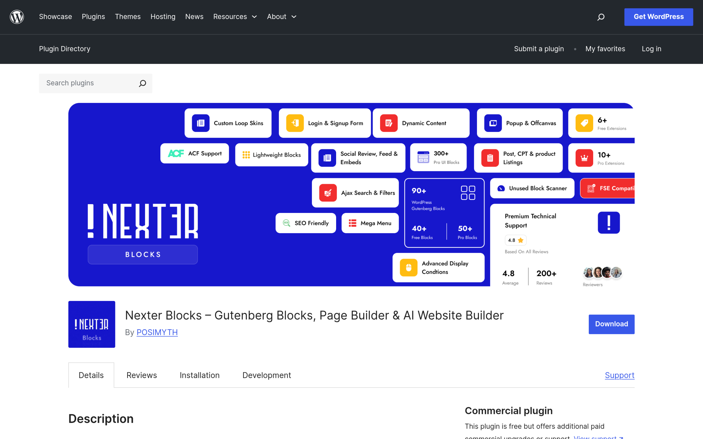Switch to the Installation tab
This screenshot has width=703, height=439.
(200, 375)
